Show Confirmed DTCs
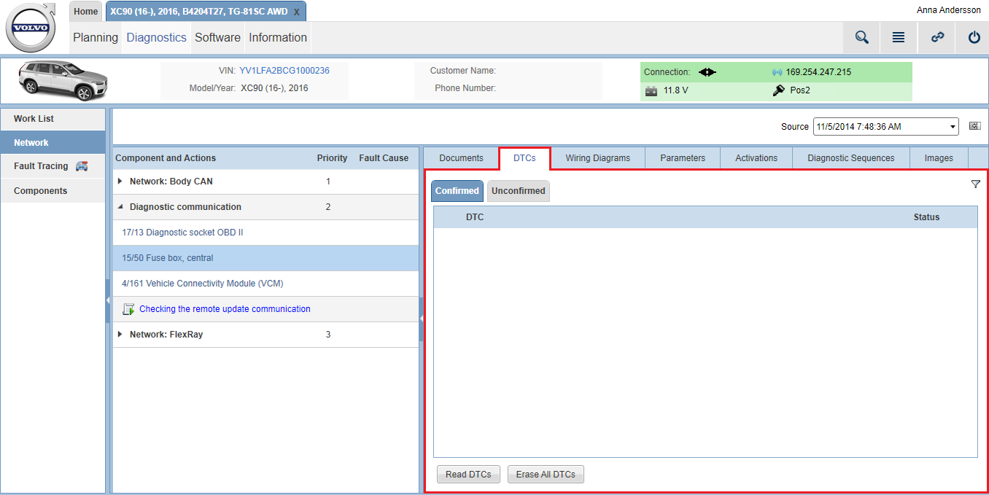This screenshot has width=989, height=495. pos(457,191)
